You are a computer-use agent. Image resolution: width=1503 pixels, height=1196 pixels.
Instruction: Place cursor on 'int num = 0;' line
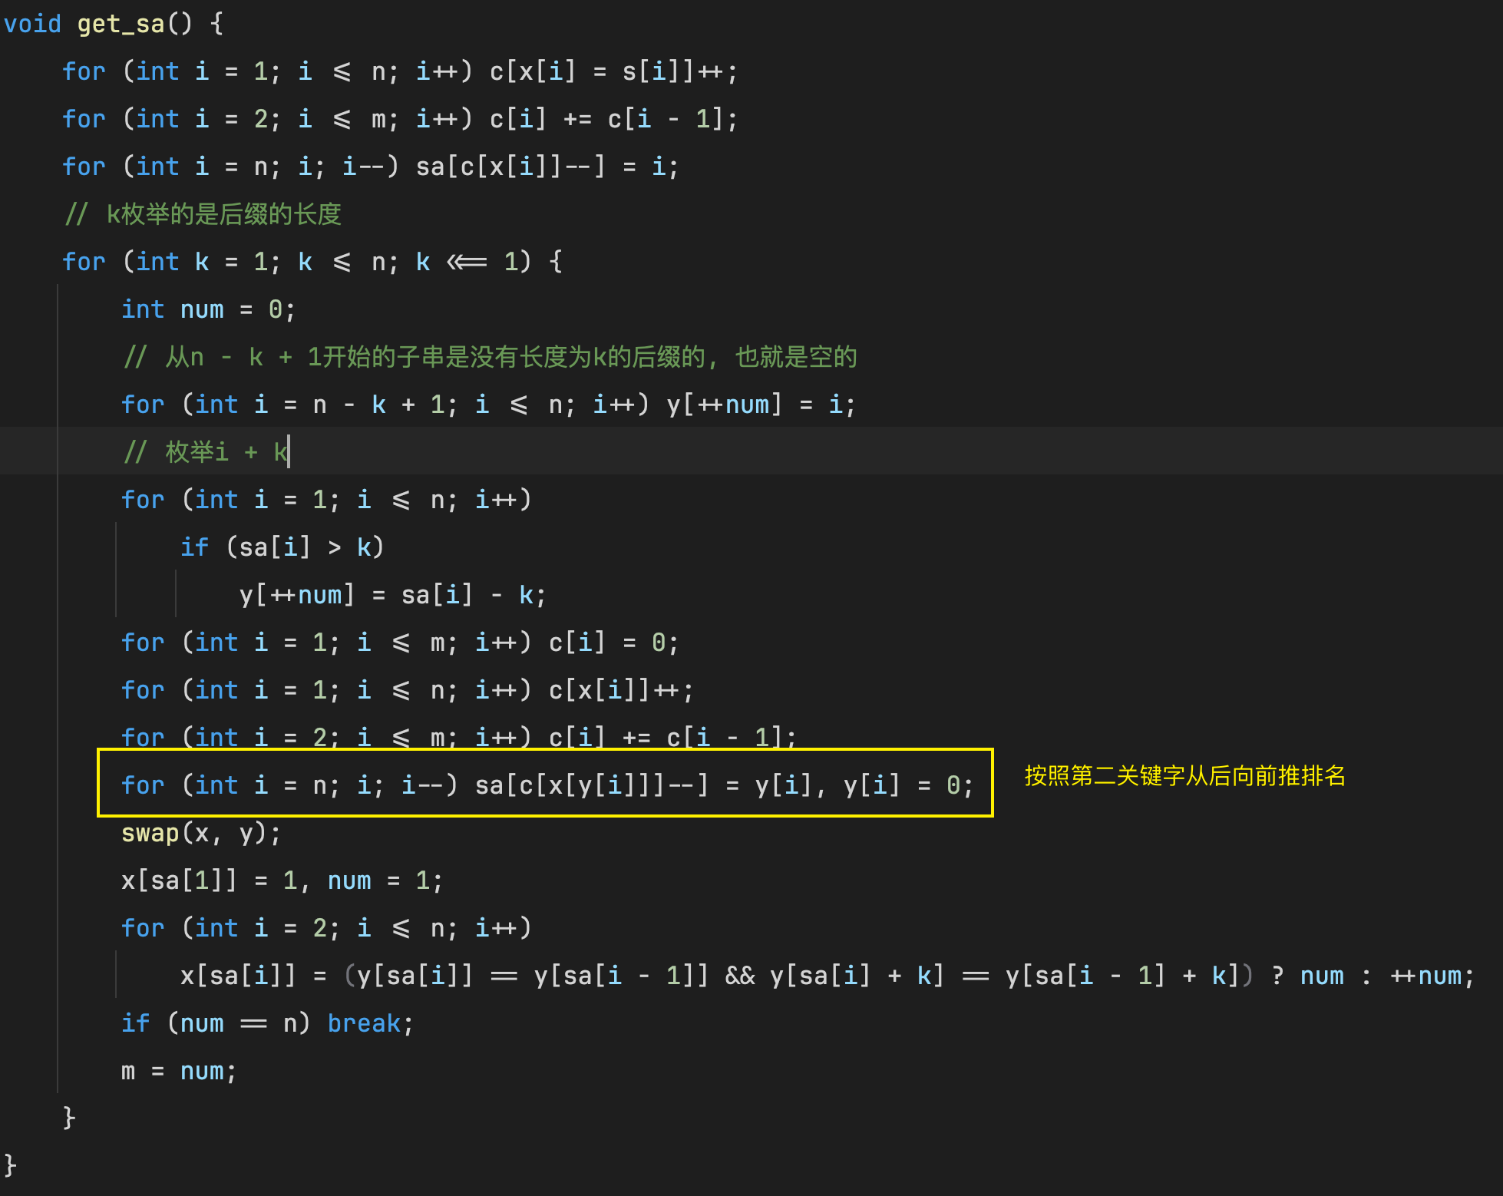207,309
